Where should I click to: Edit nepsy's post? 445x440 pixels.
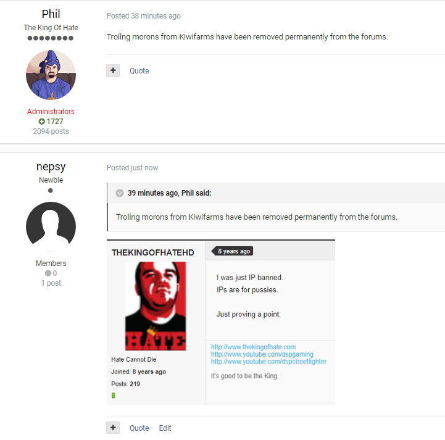(165, 428)
